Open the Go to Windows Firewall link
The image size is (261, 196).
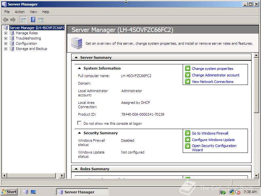click(210, 133)
